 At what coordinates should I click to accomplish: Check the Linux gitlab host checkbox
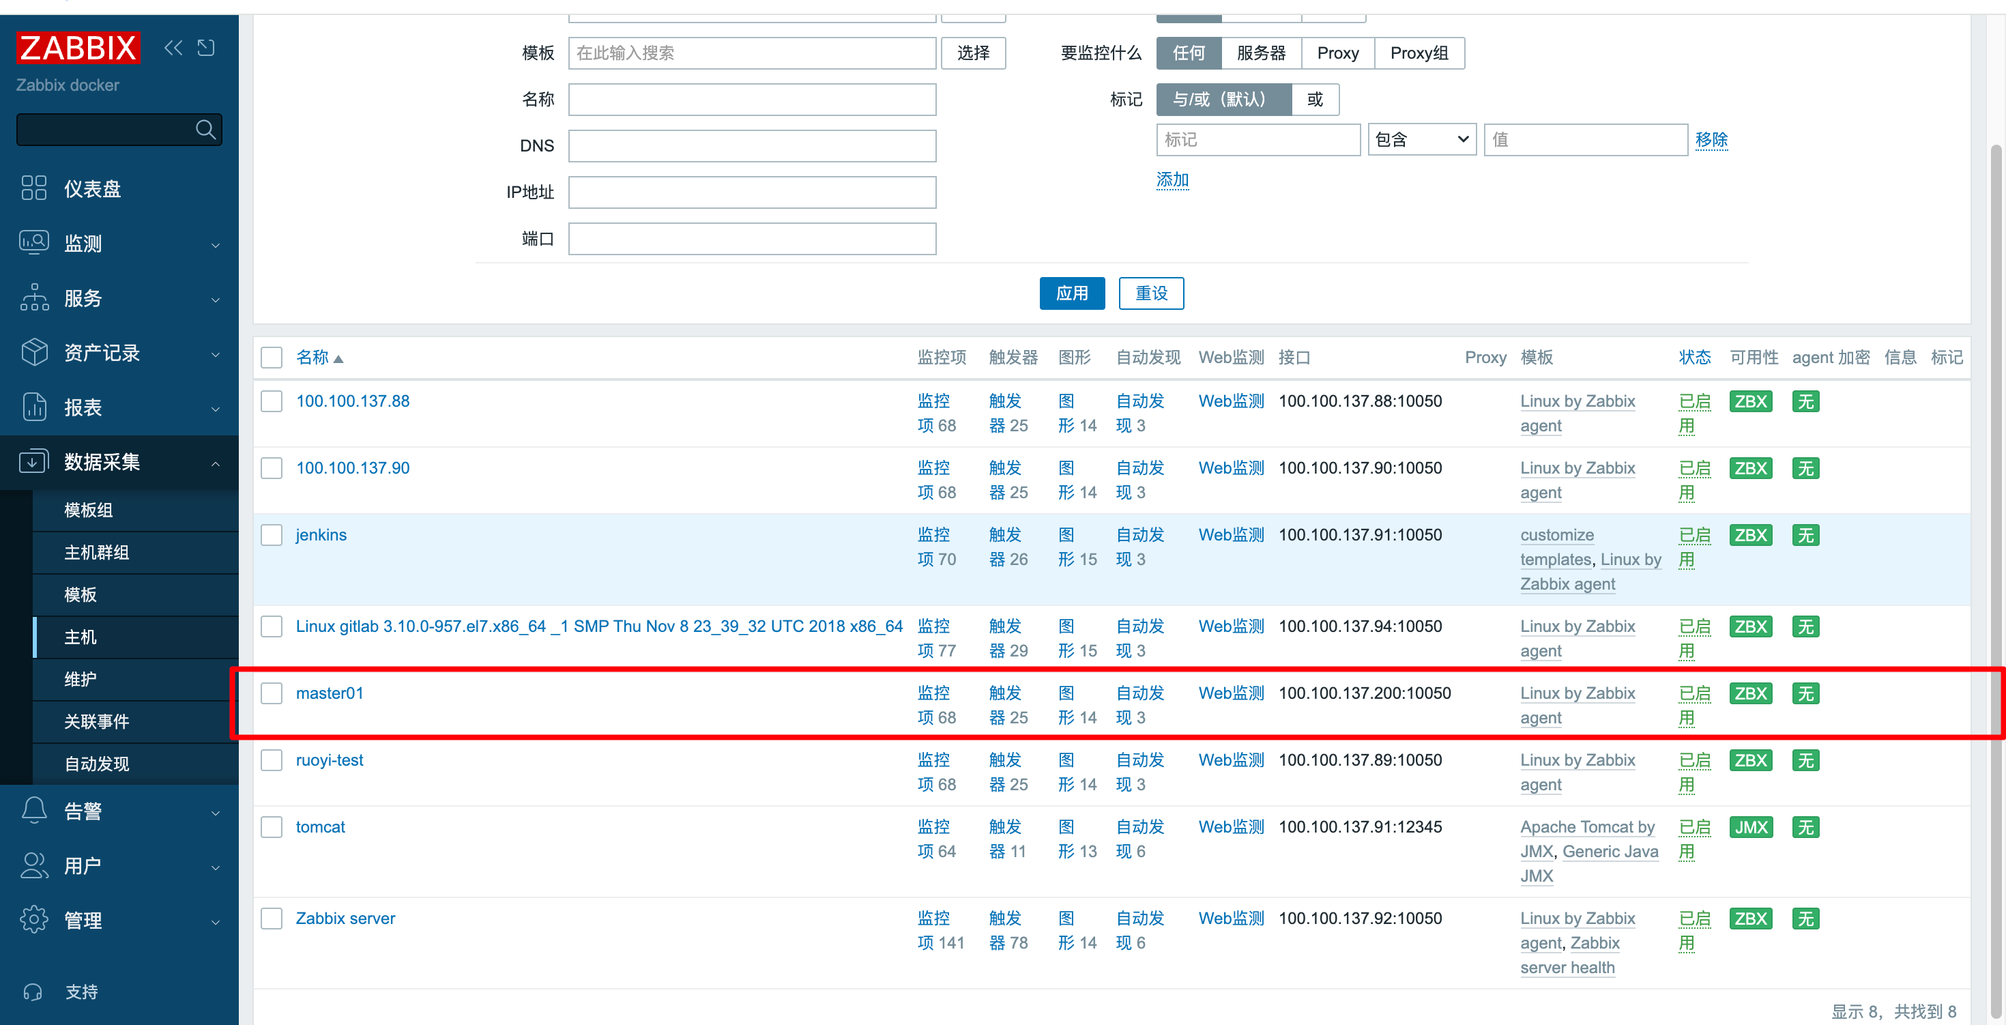pos(271,626)
